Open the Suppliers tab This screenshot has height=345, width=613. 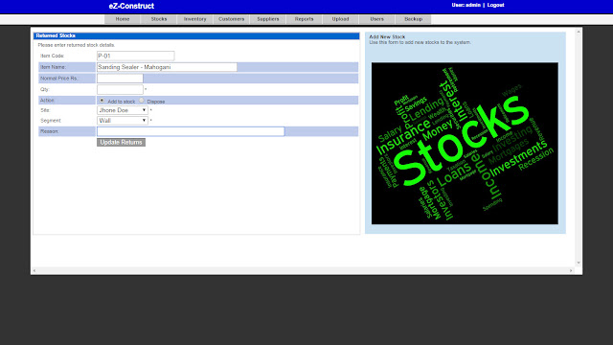268,19
